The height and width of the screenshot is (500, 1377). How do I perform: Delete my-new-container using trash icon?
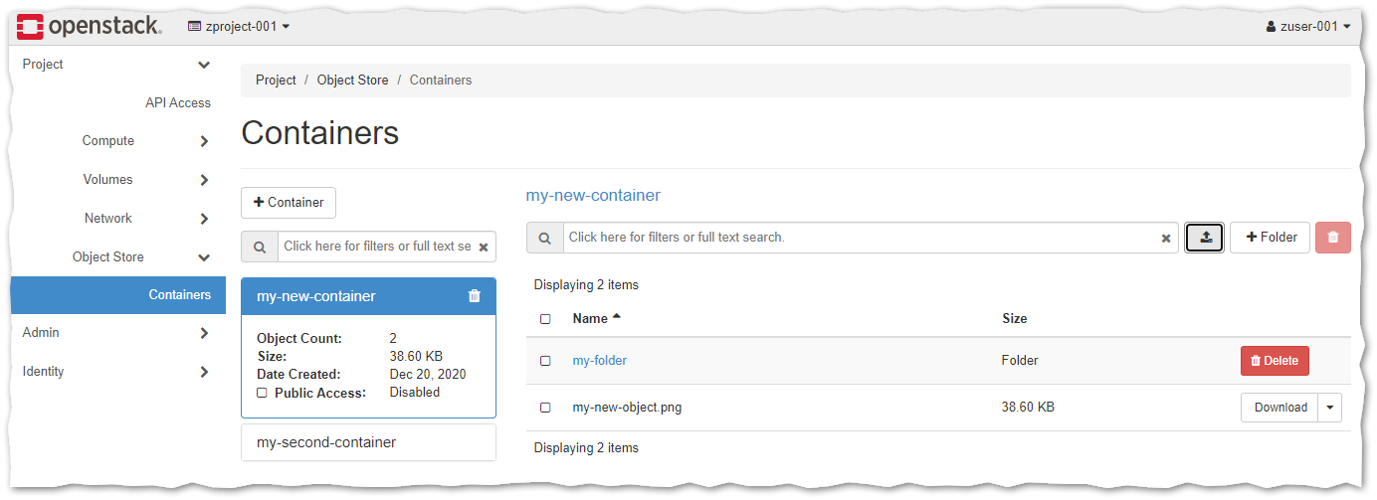(475, 296)
